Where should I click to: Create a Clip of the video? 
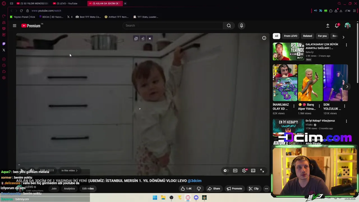[x=254, y=189]
